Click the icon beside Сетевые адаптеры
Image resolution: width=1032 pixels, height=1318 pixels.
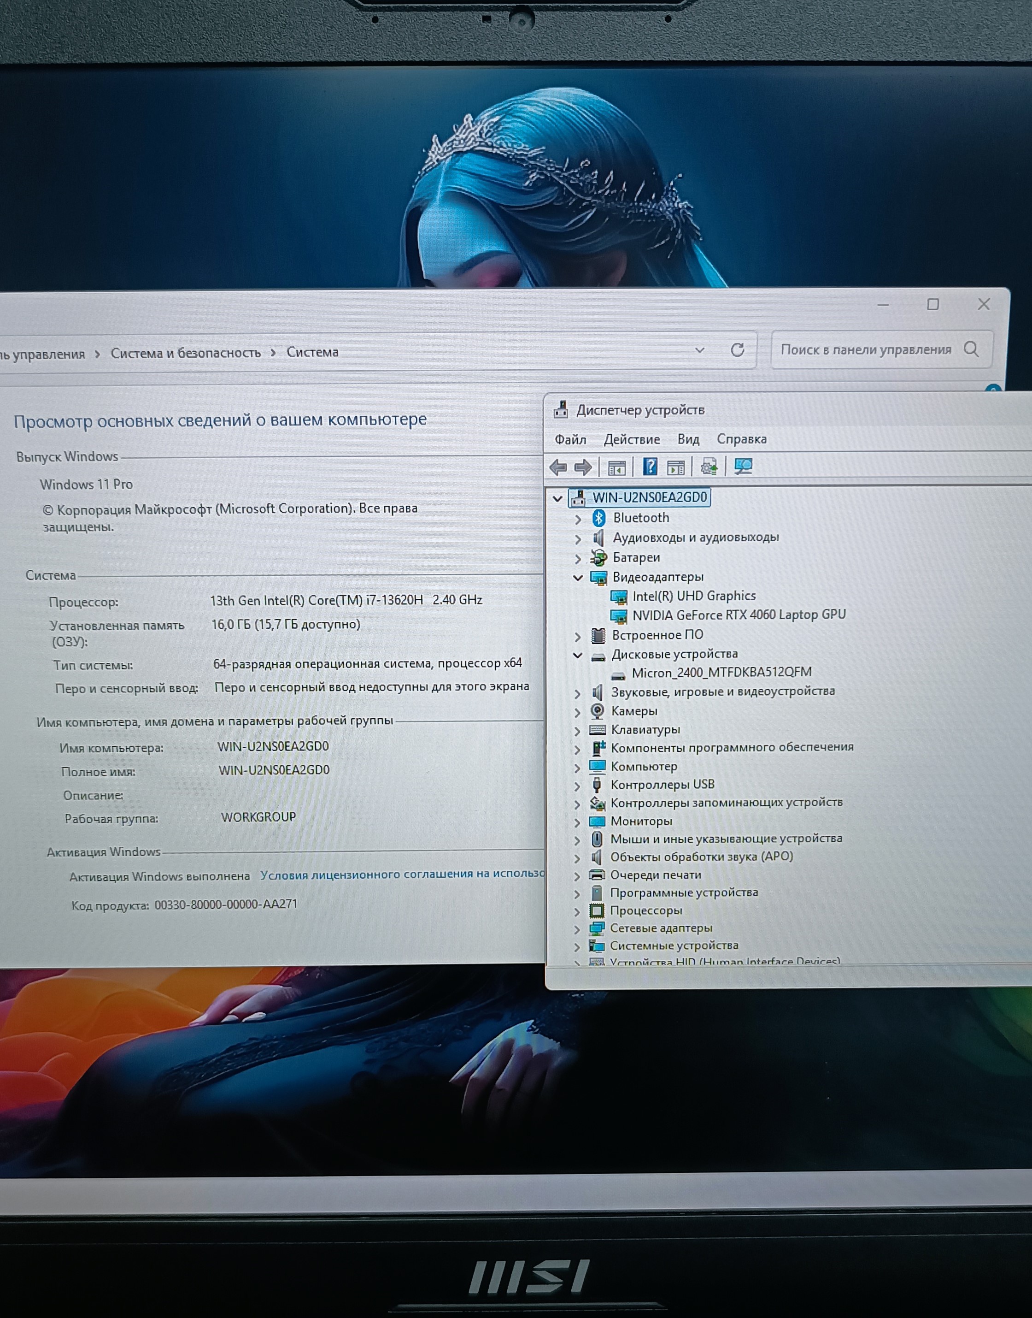pos(597,928)
